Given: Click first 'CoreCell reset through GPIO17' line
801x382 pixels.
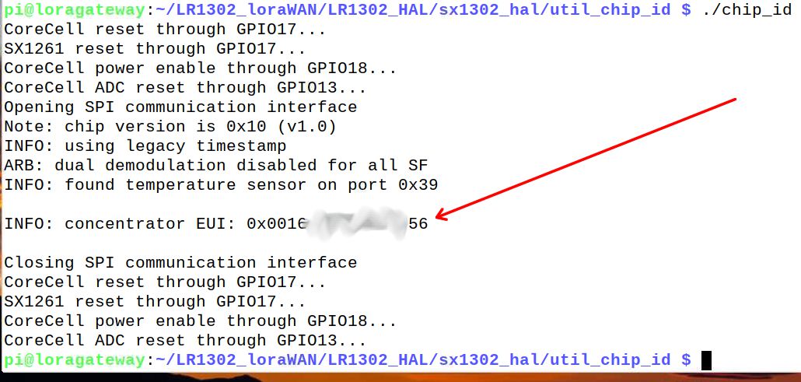Looking at the screenshot, I should tap(165, 30).
